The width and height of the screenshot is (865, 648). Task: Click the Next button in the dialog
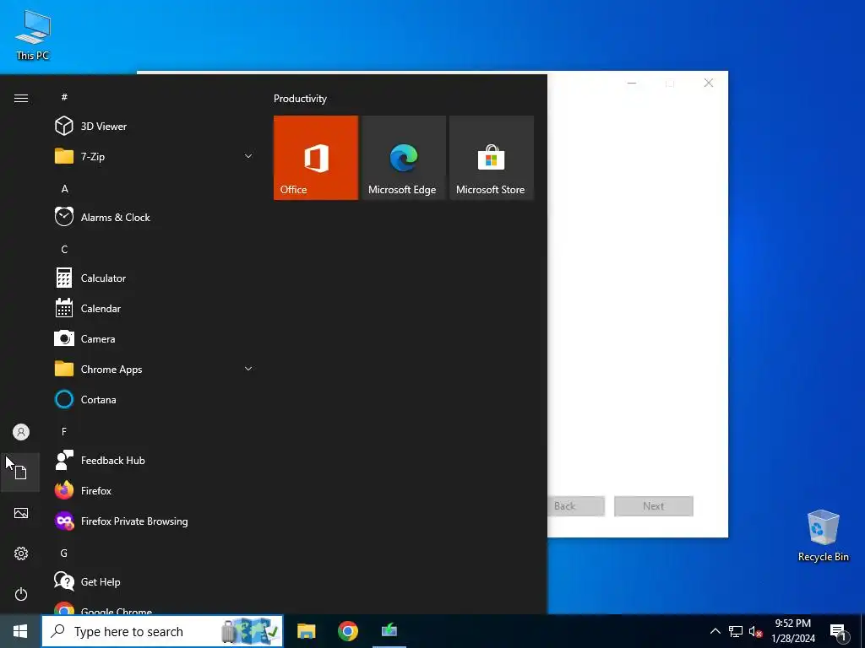point(654,506)
